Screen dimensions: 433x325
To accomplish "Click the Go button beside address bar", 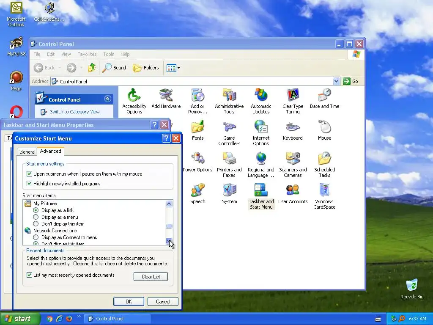I will (x=351, y=81).
